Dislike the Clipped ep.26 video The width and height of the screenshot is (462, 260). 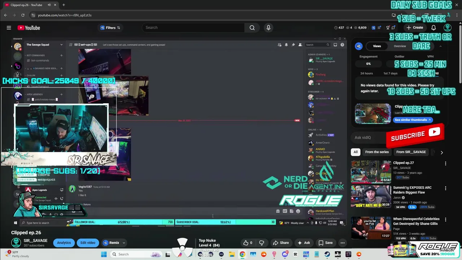[262, 243]
